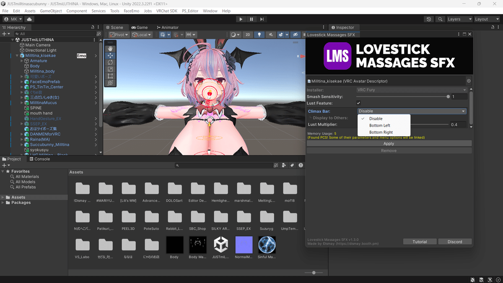Select the Move tool in Scene view
This screenshot has height=283, width=503.
pyautogui.click(x=110, y=55)
